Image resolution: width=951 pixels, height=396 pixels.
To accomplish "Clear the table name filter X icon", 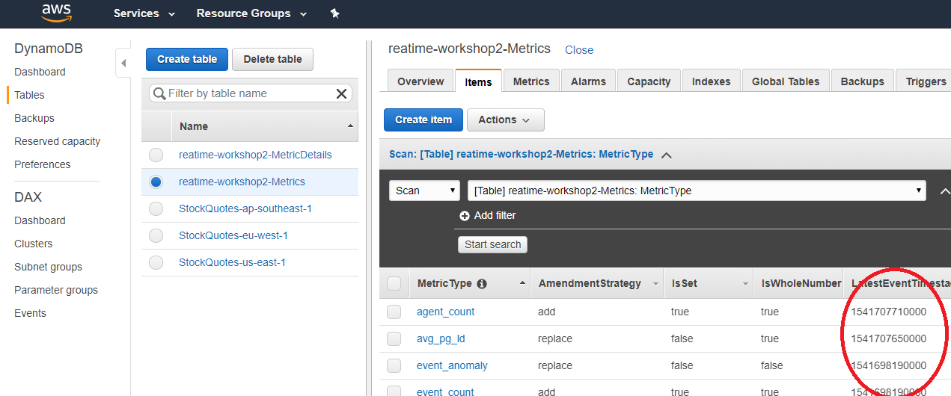I will coord(341,93).
